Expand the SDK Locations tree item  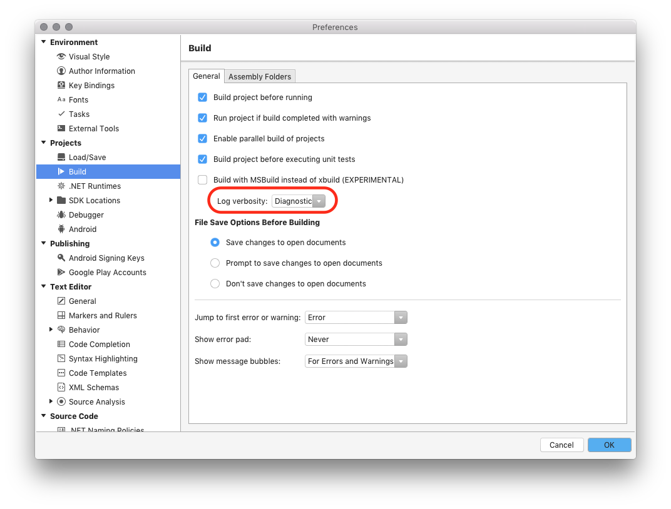click(52, 200)
